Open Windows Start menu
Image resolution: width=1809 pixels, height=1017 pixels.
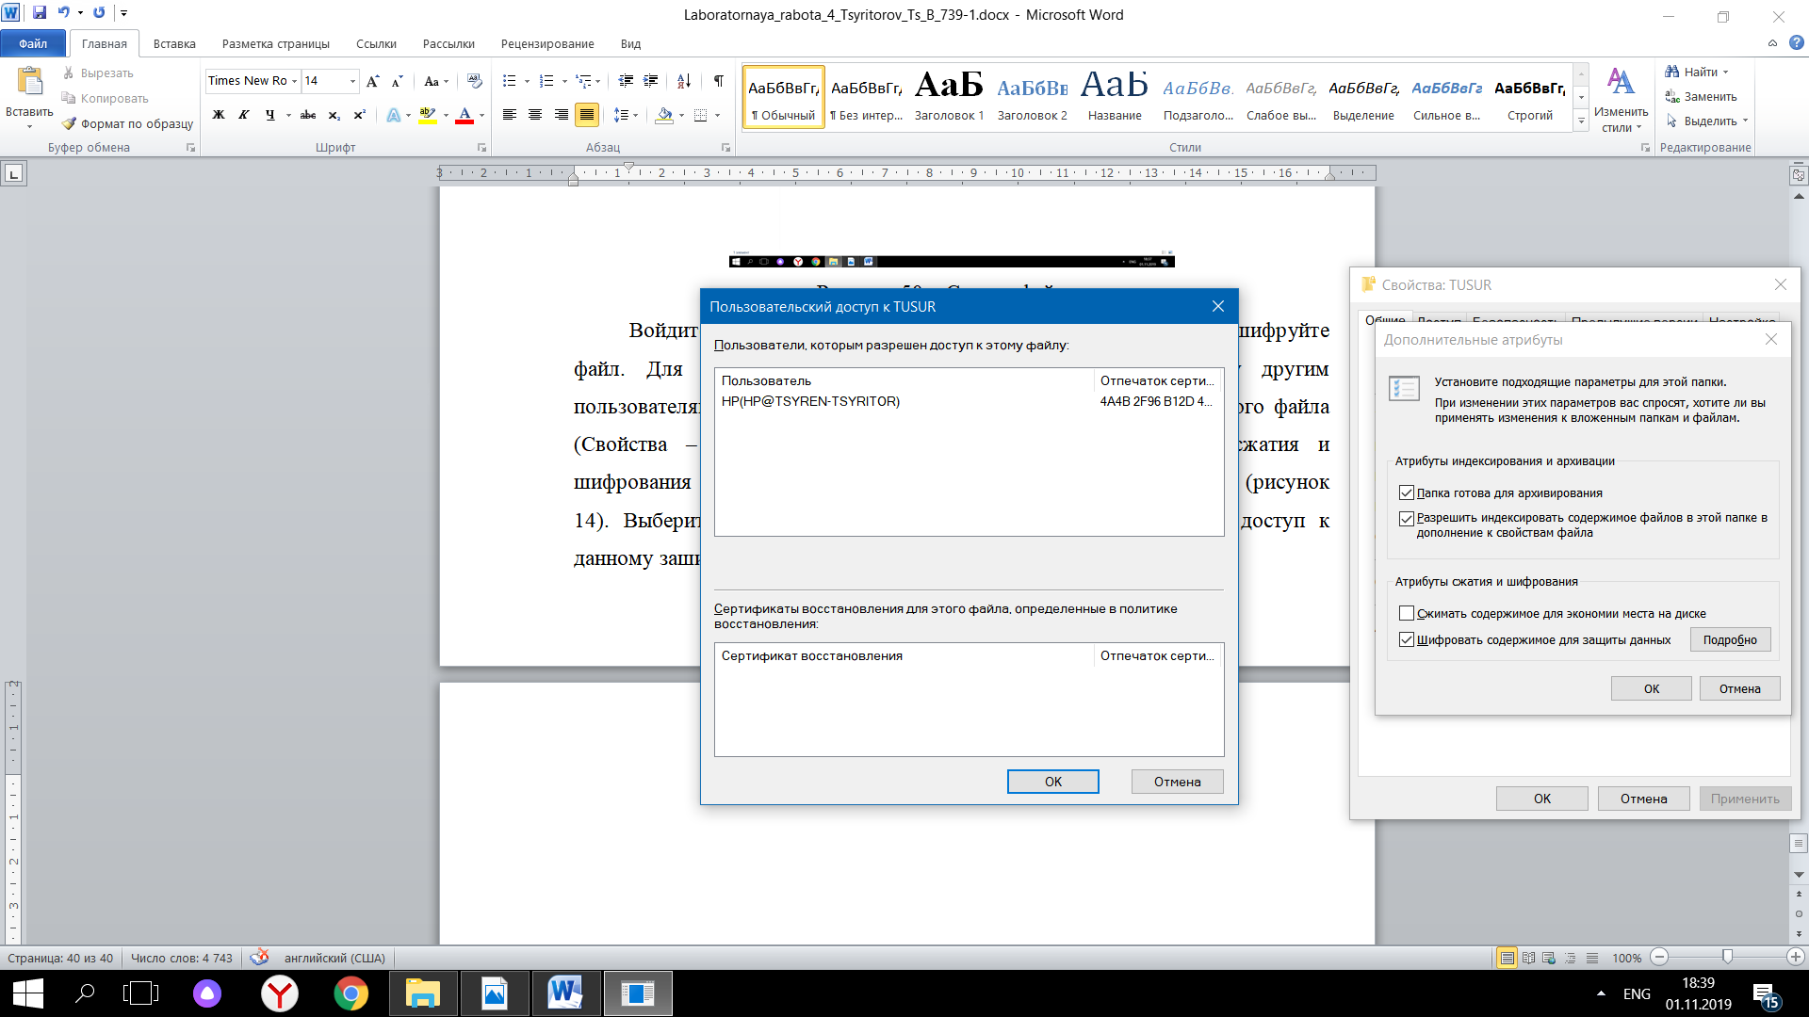pyautogui.click(x=28, y=993)
